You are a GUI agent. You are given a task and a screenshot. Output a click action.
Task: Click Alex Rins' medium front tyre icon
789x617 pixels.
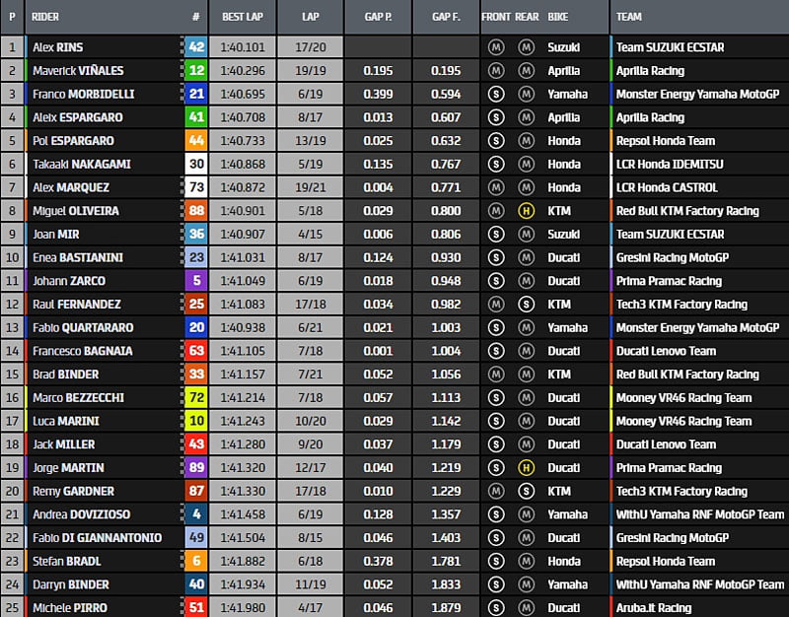[496, 47]
